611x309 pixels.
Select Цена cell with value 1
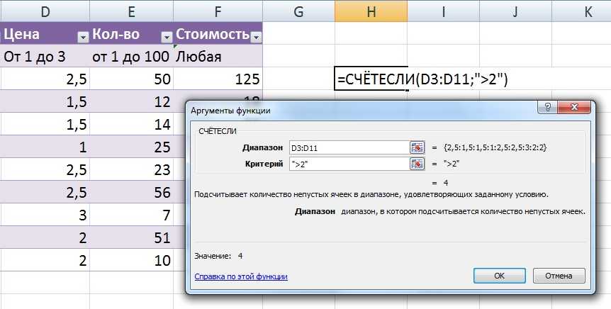coord(45,147)
